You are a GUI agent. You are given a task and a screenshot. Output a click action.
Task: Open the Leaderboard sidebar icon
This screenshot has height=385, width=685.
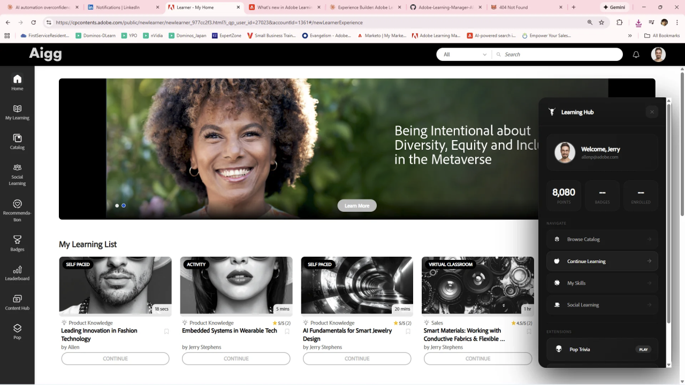click(17, 272)
